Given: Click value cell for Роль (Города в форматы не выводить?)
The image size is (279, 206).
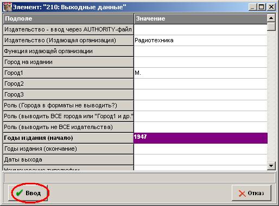Looking at the screenshot, I should pos(200,105).
